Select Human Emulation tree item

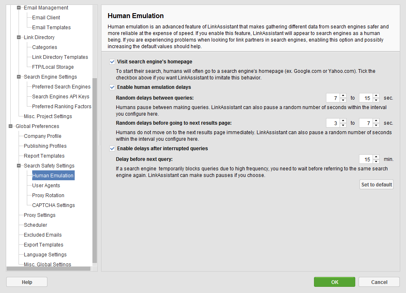[53, 176]
